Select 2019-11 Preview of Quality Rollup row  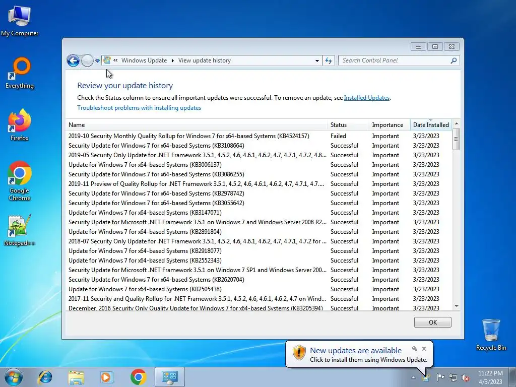pos(259,183)
